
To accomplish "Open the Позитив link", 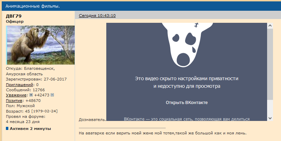I will (x=14, y=101).
